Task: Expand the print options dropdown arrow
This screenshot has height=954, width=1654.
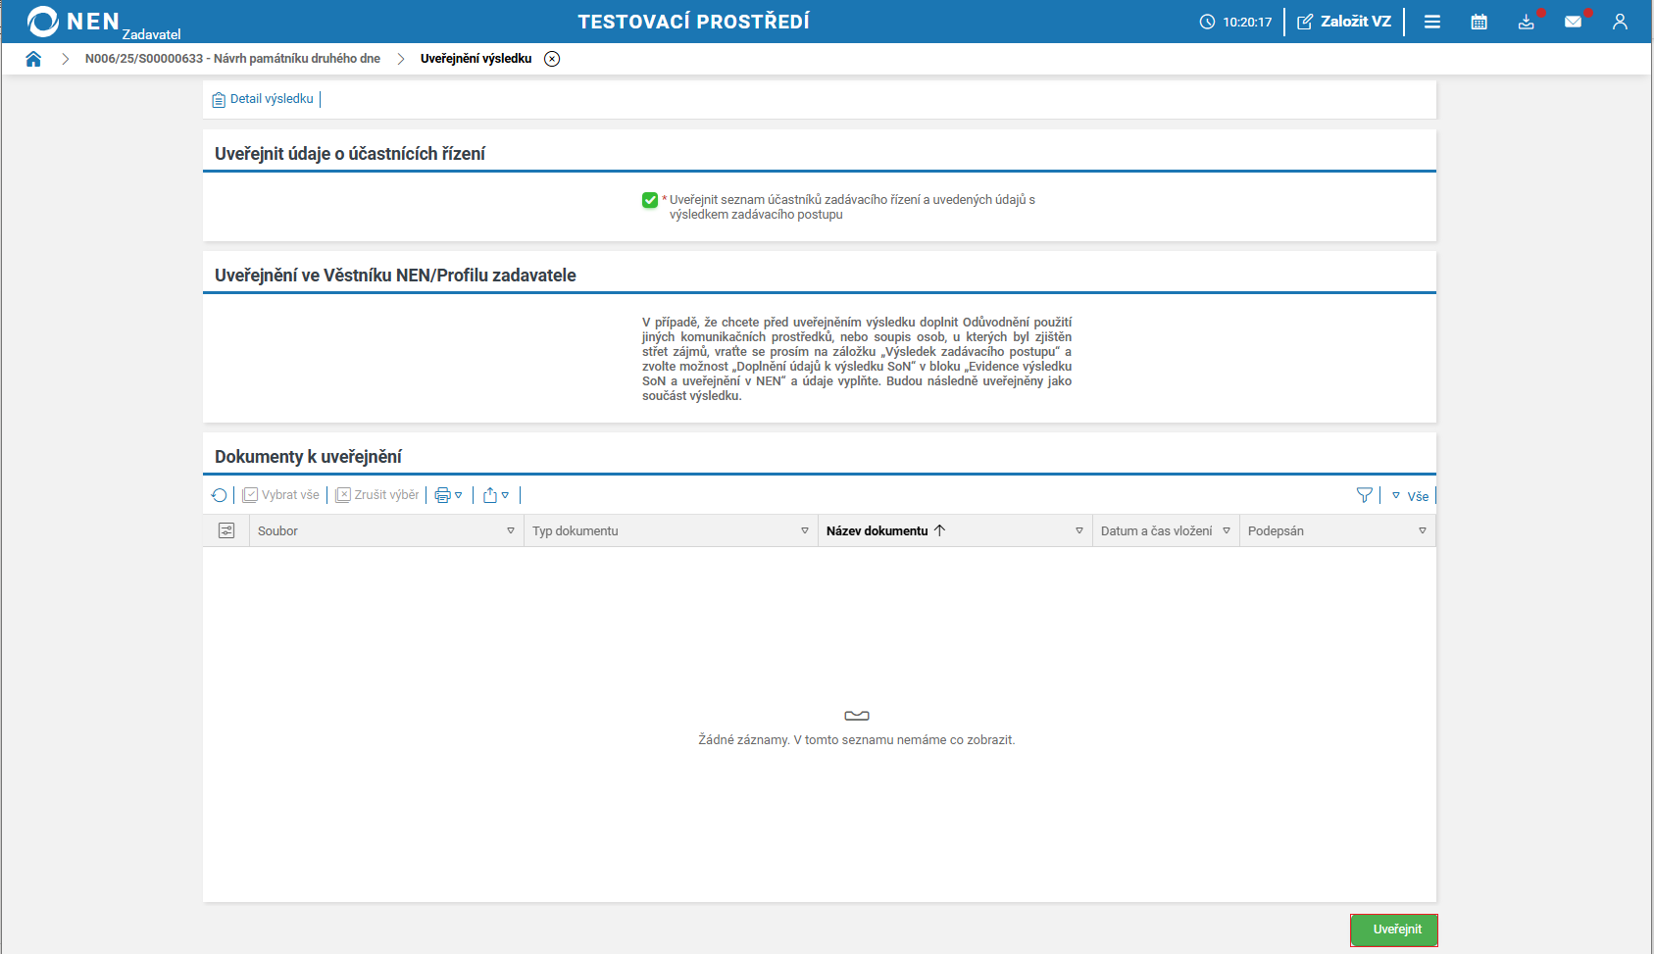Action: click(459, 495)
